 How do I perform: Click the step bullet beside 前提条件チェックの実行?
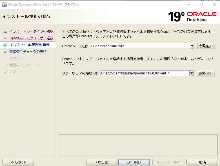point(5,52)
